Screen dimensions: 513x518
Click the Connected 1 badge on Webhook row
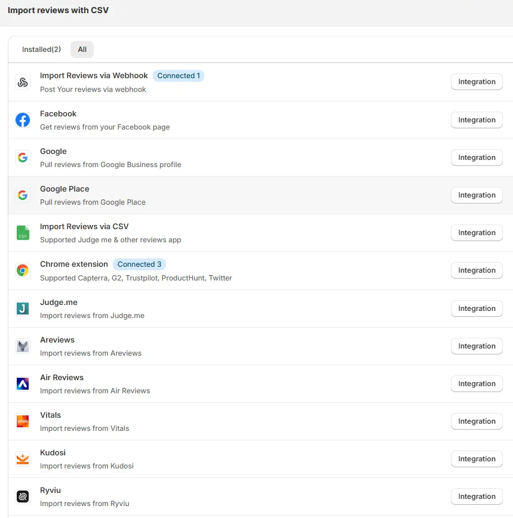(x=179, y=76)
